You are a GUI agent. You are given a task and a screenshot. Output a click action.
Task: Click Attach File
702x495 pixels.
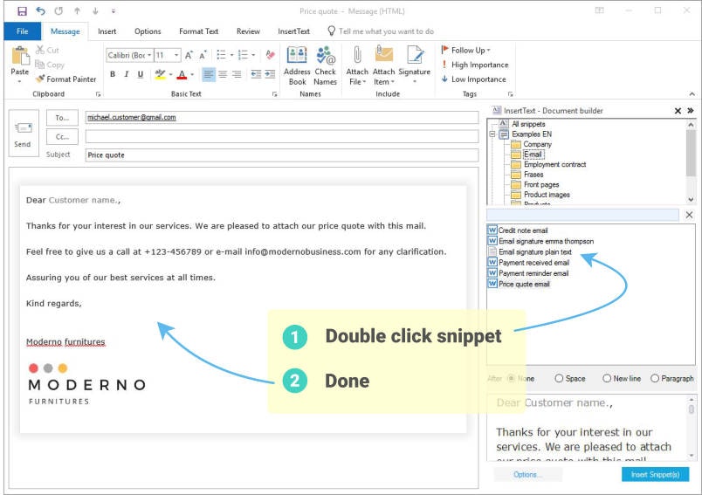[x=357, y=65]
